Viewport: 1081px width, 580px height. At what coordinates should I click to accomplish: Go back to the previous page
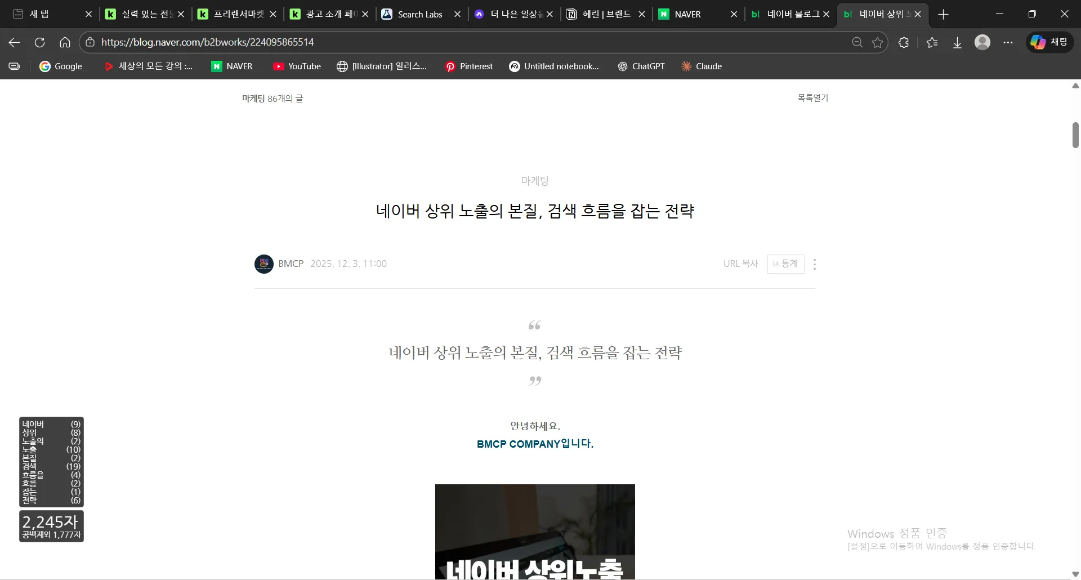point(14,42)
